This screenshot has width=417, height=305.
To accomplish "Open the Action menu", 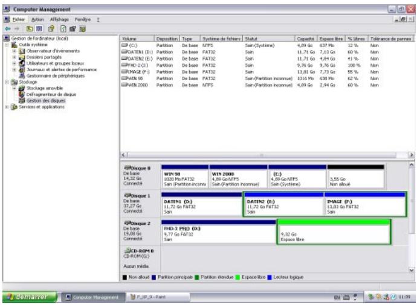I will 37,20.
